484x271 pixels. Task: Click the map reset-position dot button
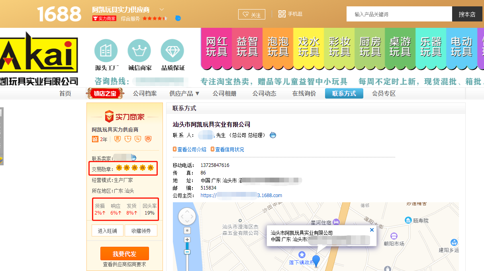187,230
